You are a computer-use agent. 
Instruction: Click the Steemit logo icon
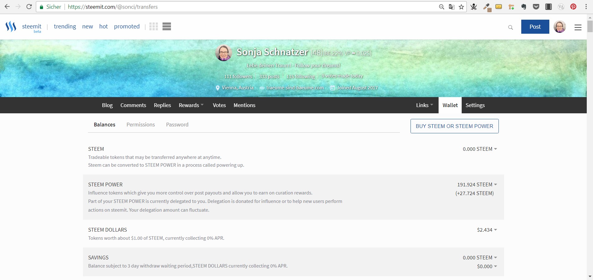tap(11, 27)
